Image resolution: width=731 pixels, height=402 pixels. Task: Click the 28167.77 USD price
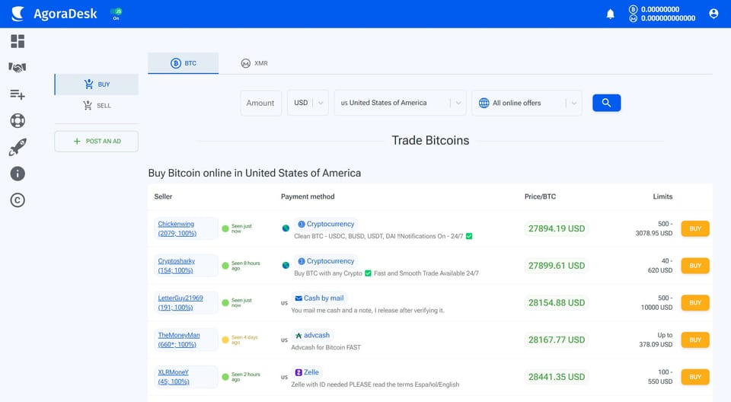click(556, 340)
